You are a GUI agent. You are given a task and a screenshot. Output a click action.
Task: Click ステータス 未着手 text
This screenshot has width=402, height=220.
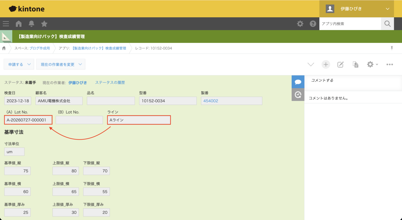click(20, 83)
